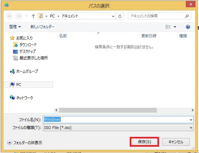
Task: Open recent locations dropdown arrow
Action: pos(26,16)
